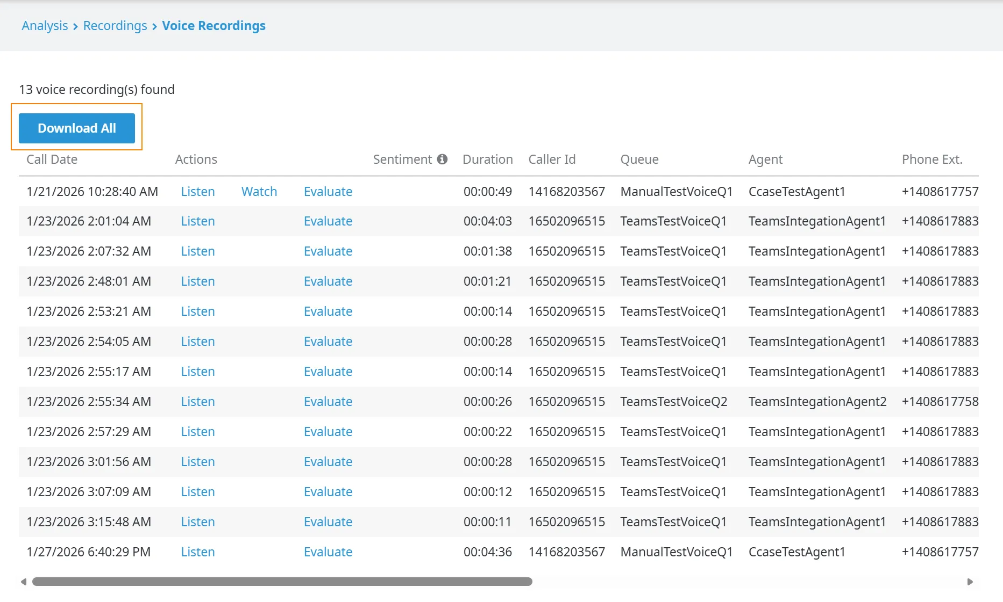Click the horizontal scrollbar left arrow

click(23, 582)
